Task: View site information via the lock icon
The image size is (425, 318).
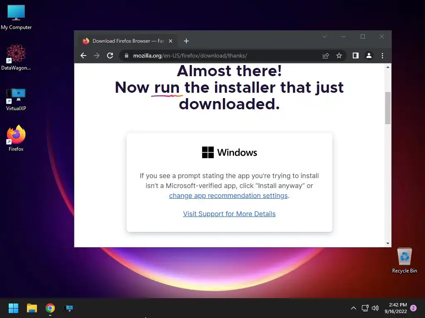Action: pos(126,56)
